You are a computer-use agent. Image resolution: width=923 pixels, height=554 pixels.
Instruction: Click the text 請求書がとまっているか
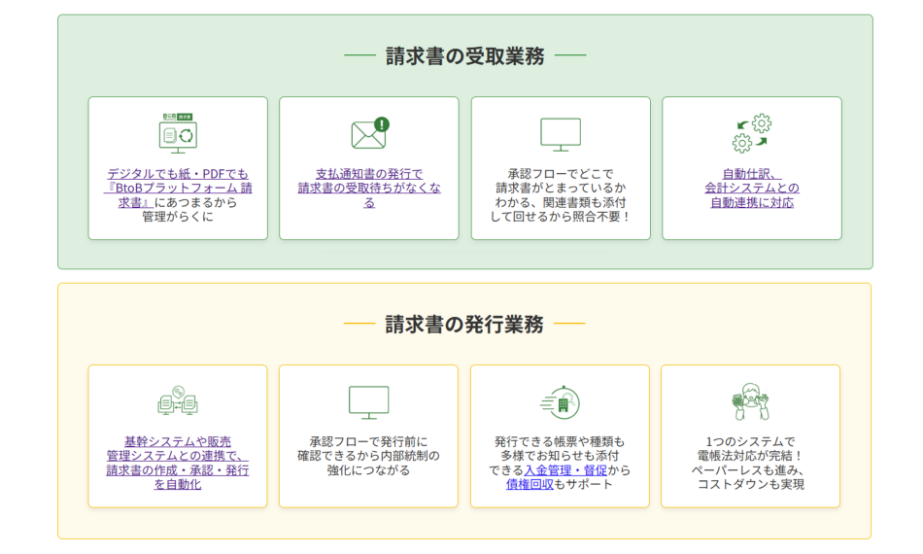pyautogui.click(x=561, y=188)
